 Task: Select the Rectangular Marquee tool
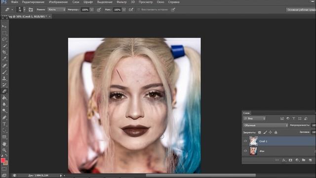4,33
